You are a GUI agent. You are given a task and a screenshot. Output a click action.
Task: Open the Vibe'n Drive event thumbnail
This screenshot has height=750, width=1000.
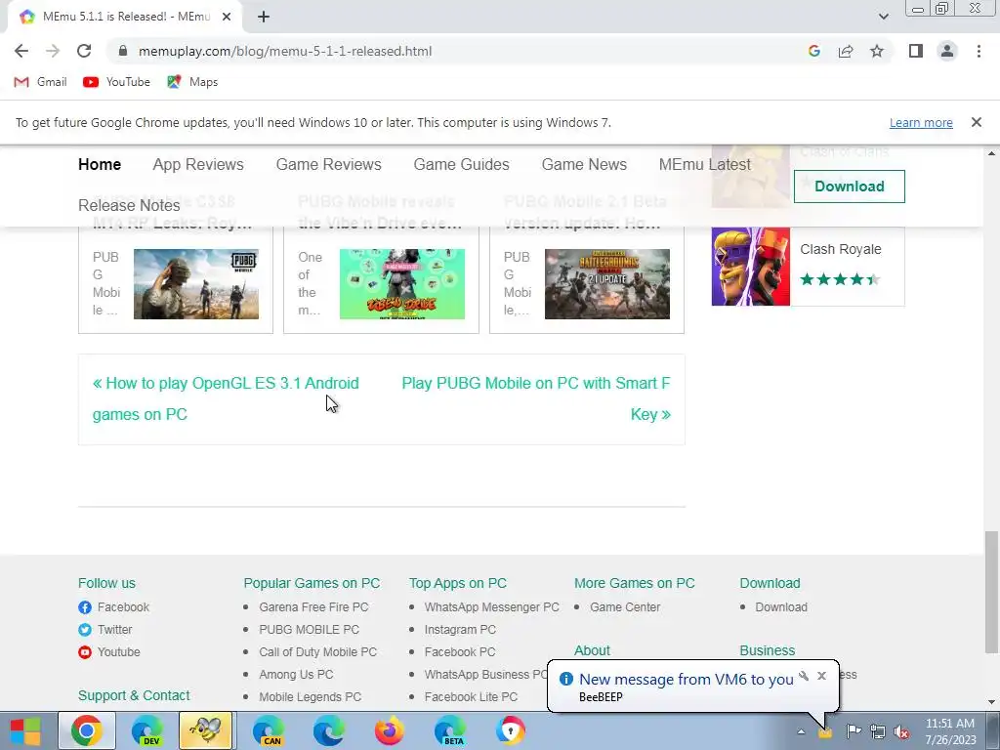click(x=401, y=284)
